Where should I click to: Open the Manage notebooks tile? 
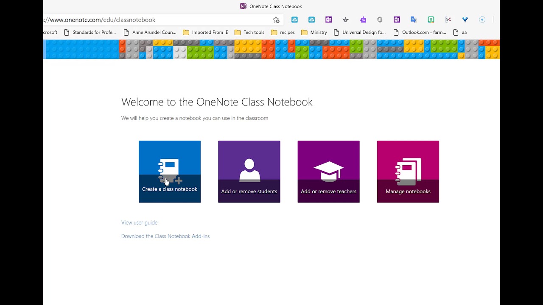[408, 172]
